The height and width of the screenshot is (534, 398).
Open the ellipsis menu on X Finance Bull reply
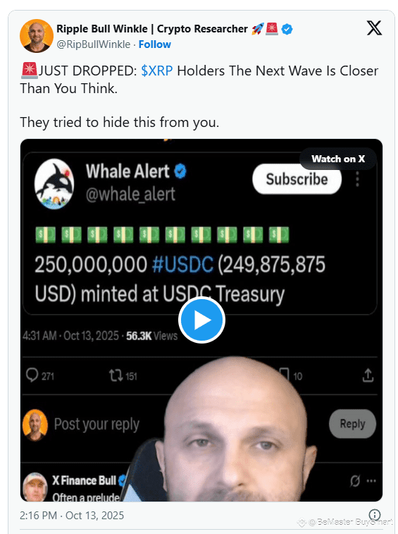pos(371,481)
